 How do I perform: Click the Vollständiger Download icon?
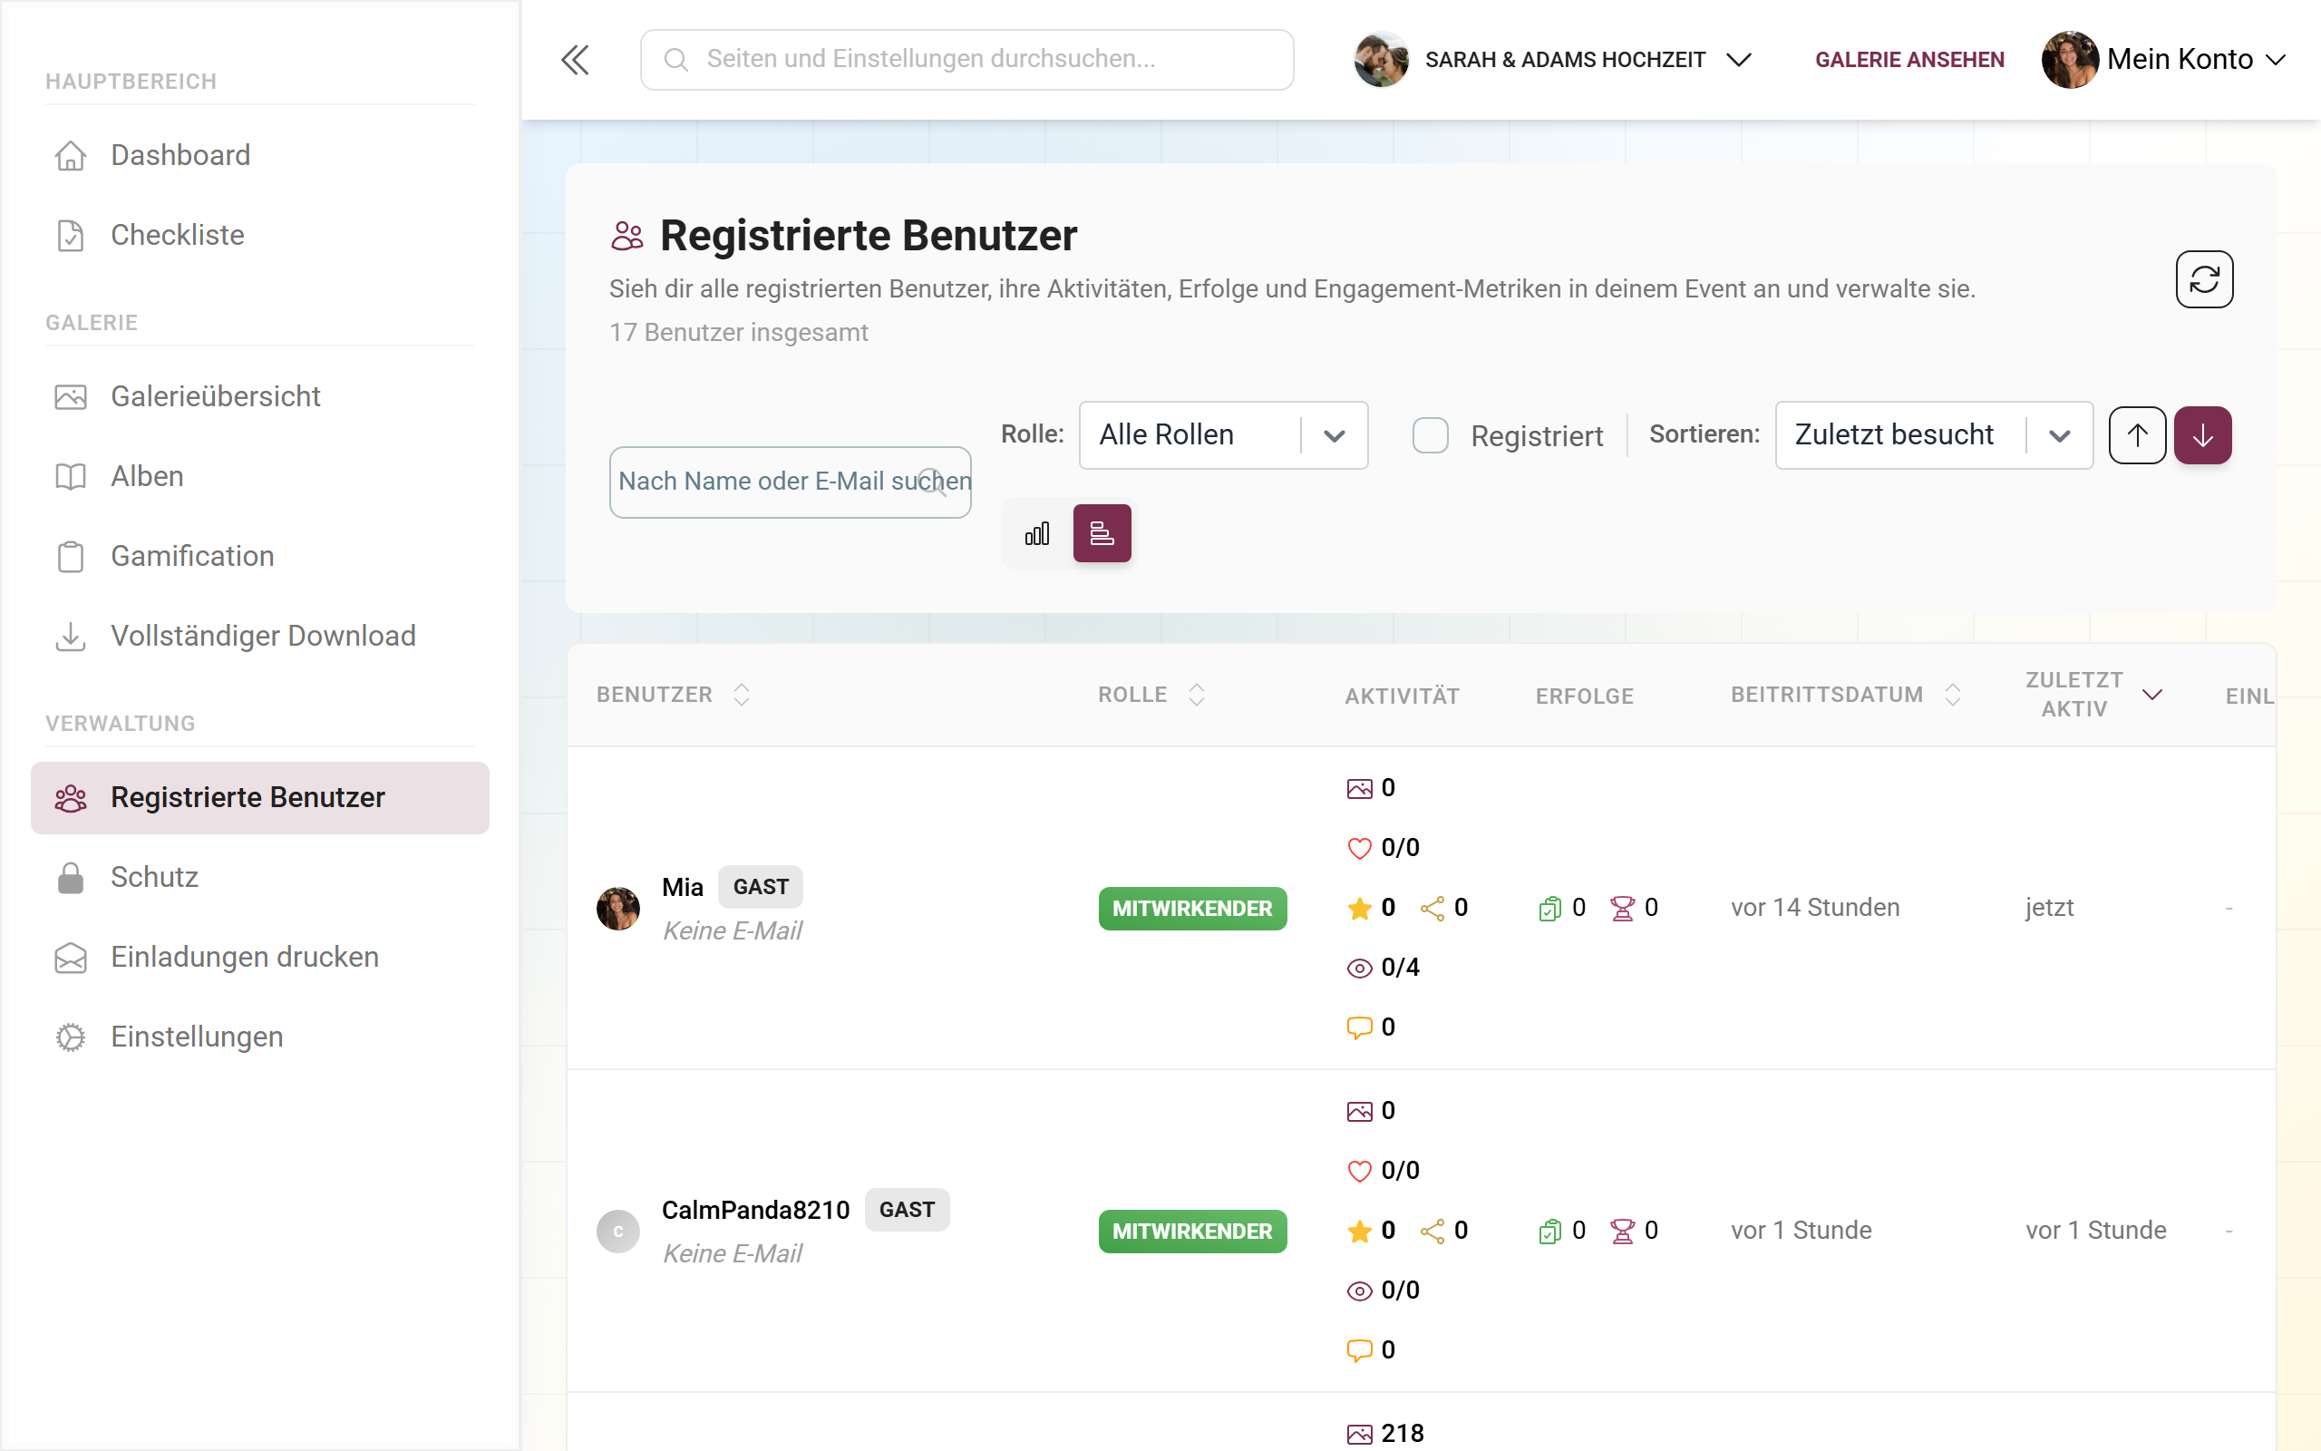[x=70, y=637]
